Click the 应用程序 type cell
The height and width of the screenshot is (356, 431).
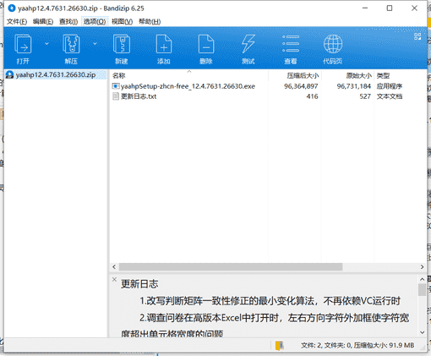[390, 86]
